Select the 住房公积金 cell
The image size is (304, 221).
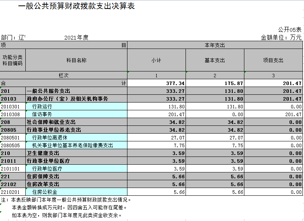[x=76, y=192]
